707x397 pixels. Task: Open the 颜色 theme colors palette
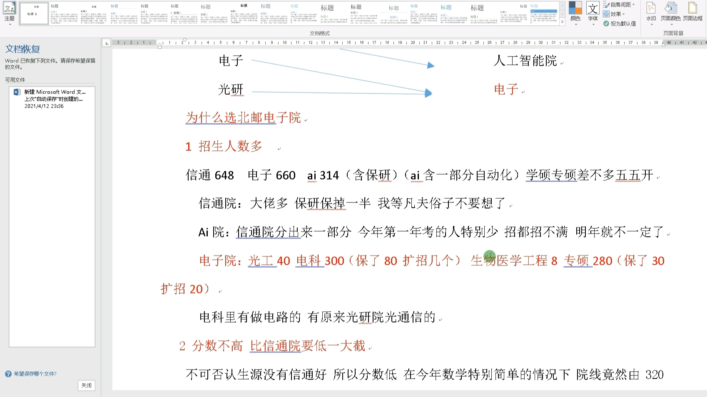[x=575, y=14]
